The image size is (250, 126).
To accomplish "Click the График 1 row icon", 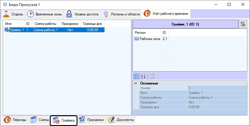I will (x=7, y=30).
